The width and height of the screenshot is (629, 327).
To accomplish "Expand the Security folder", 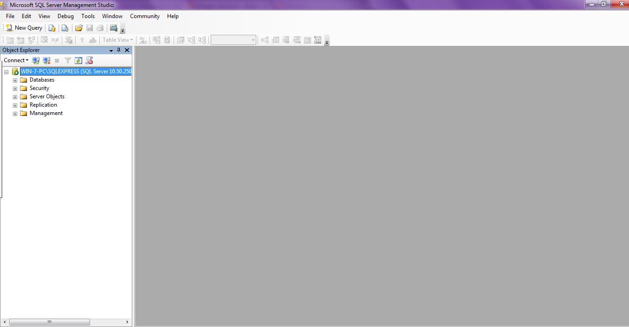I will pos(15,89).
